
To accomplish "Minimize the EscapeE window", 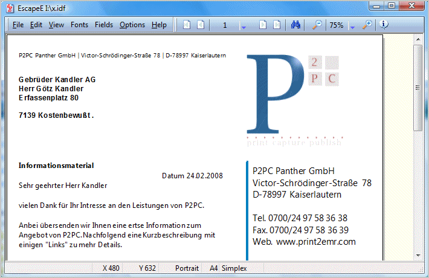I will point(376,6).
